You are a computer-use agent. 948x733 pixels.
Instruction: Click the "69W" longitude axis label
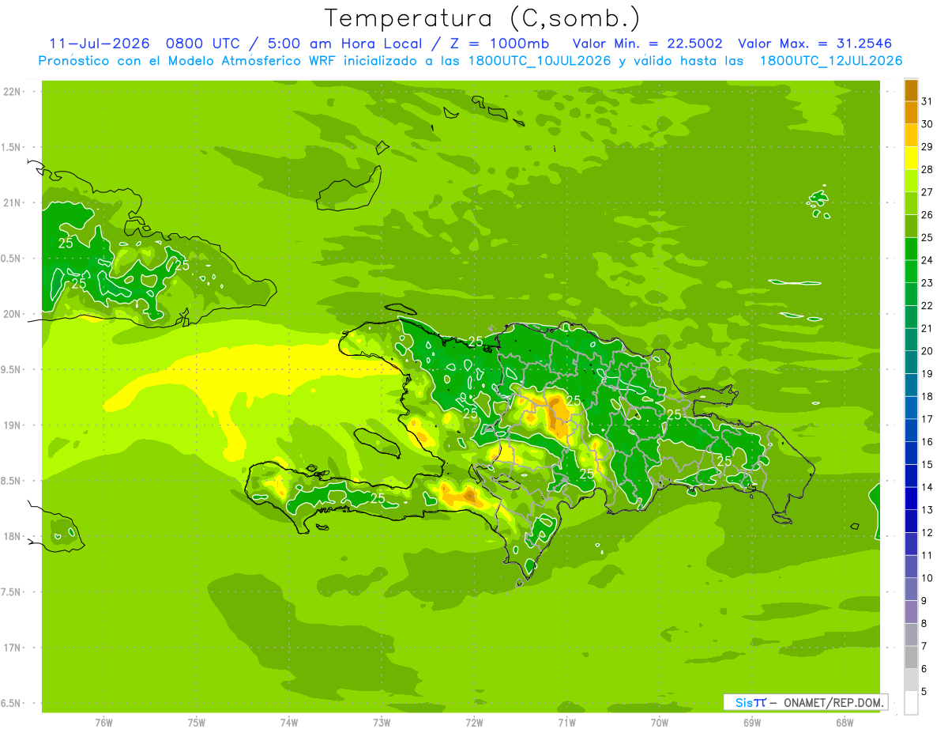(752, 723)
